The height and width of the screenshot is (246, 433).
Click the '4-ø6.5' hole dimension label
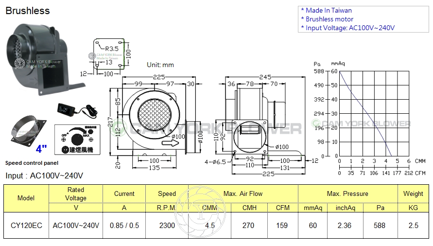pos(215,162)
